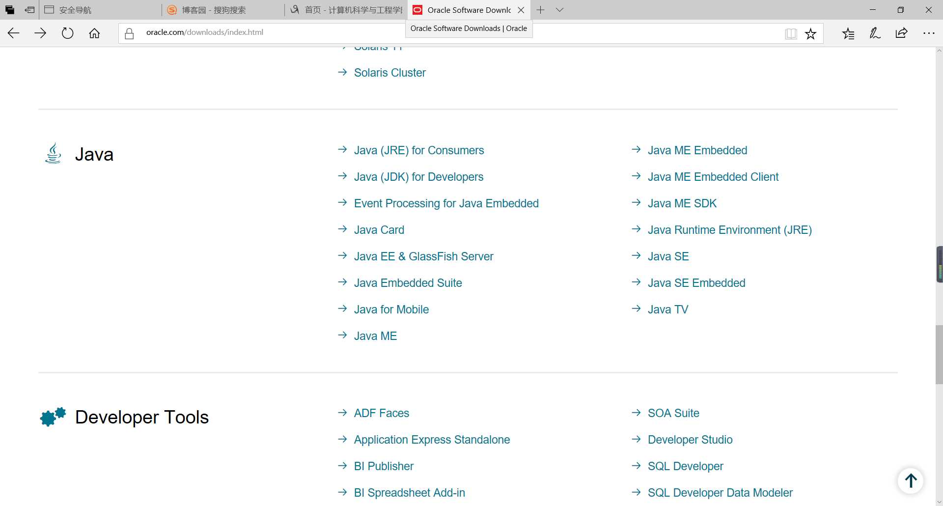Click the Java section heading
943x506 pixels.
[94, 154]
